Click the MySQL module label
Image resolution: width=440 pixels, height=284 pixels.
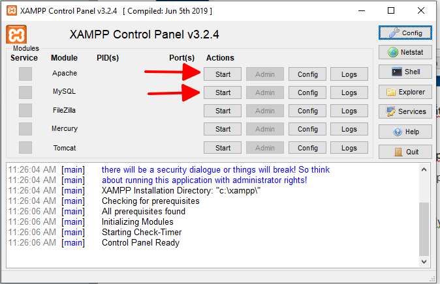pos(64,92)
